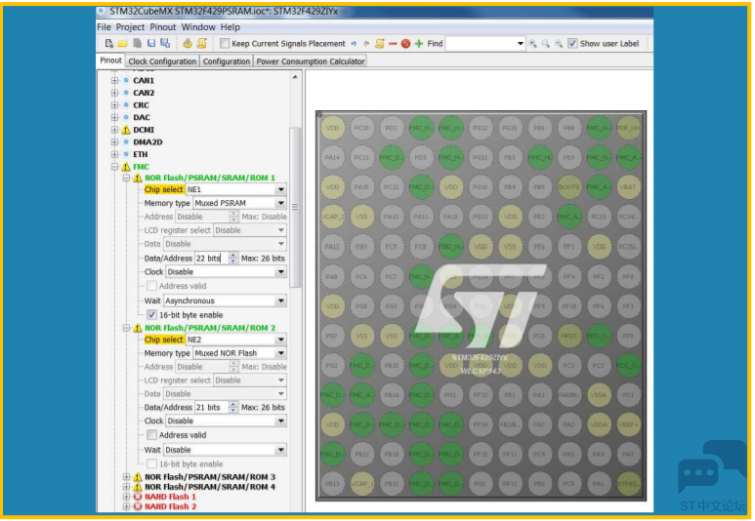
Task: Select the PC10 pin on the chip
Action: [x=361, y=128]
